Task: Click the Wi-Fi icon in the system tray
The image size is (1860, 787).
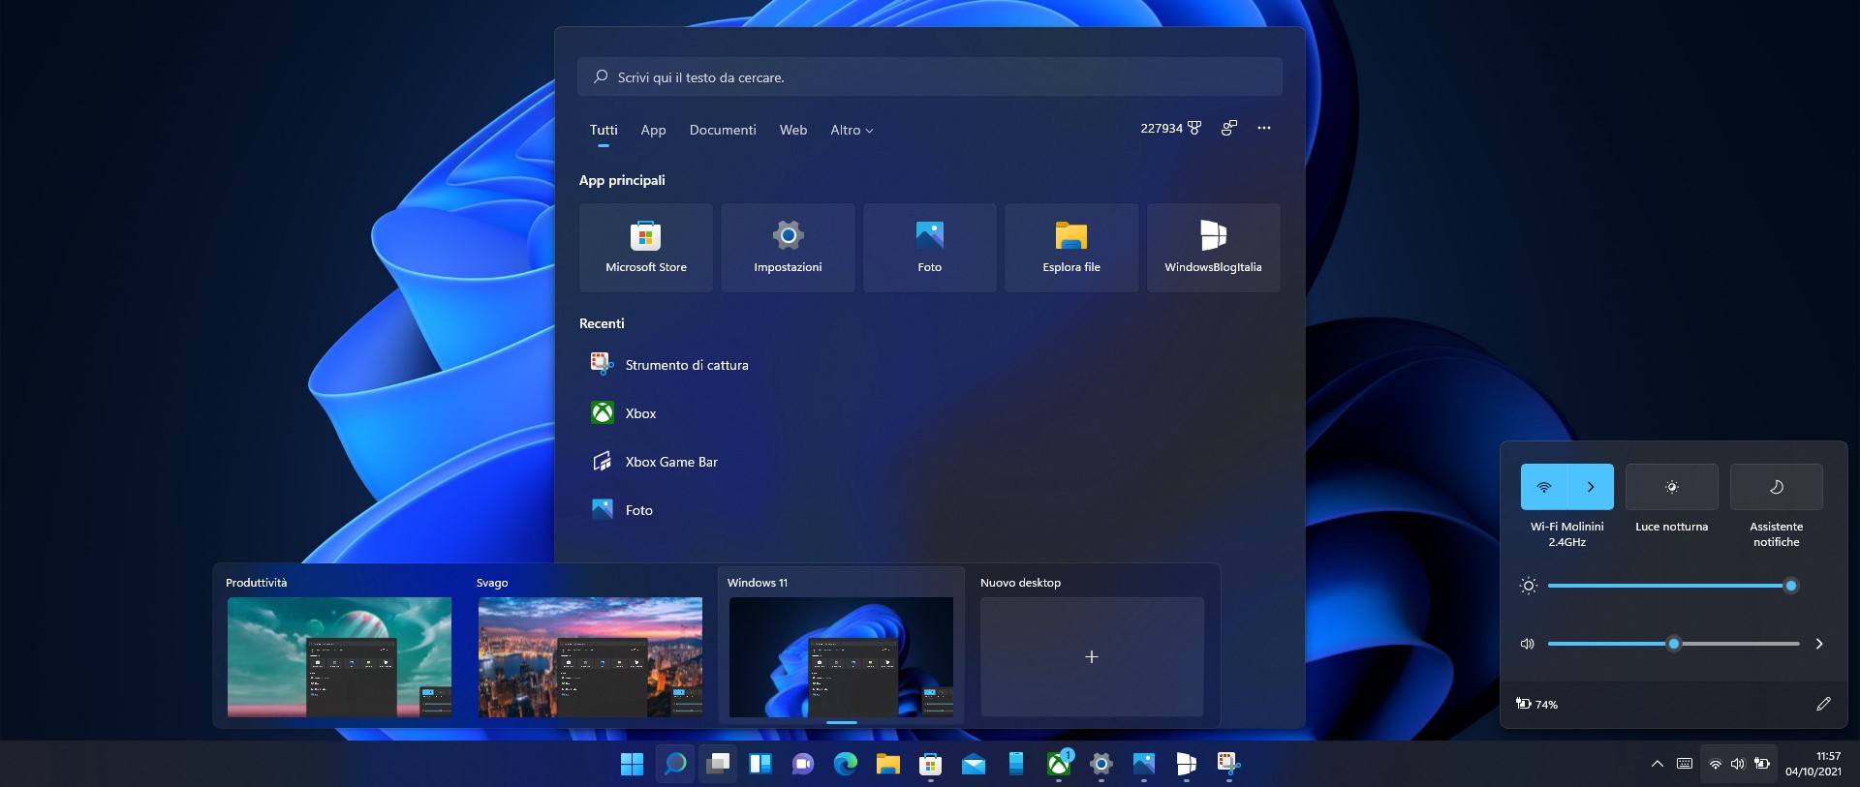Action: pyautogui.click(x=1715, y=764)
